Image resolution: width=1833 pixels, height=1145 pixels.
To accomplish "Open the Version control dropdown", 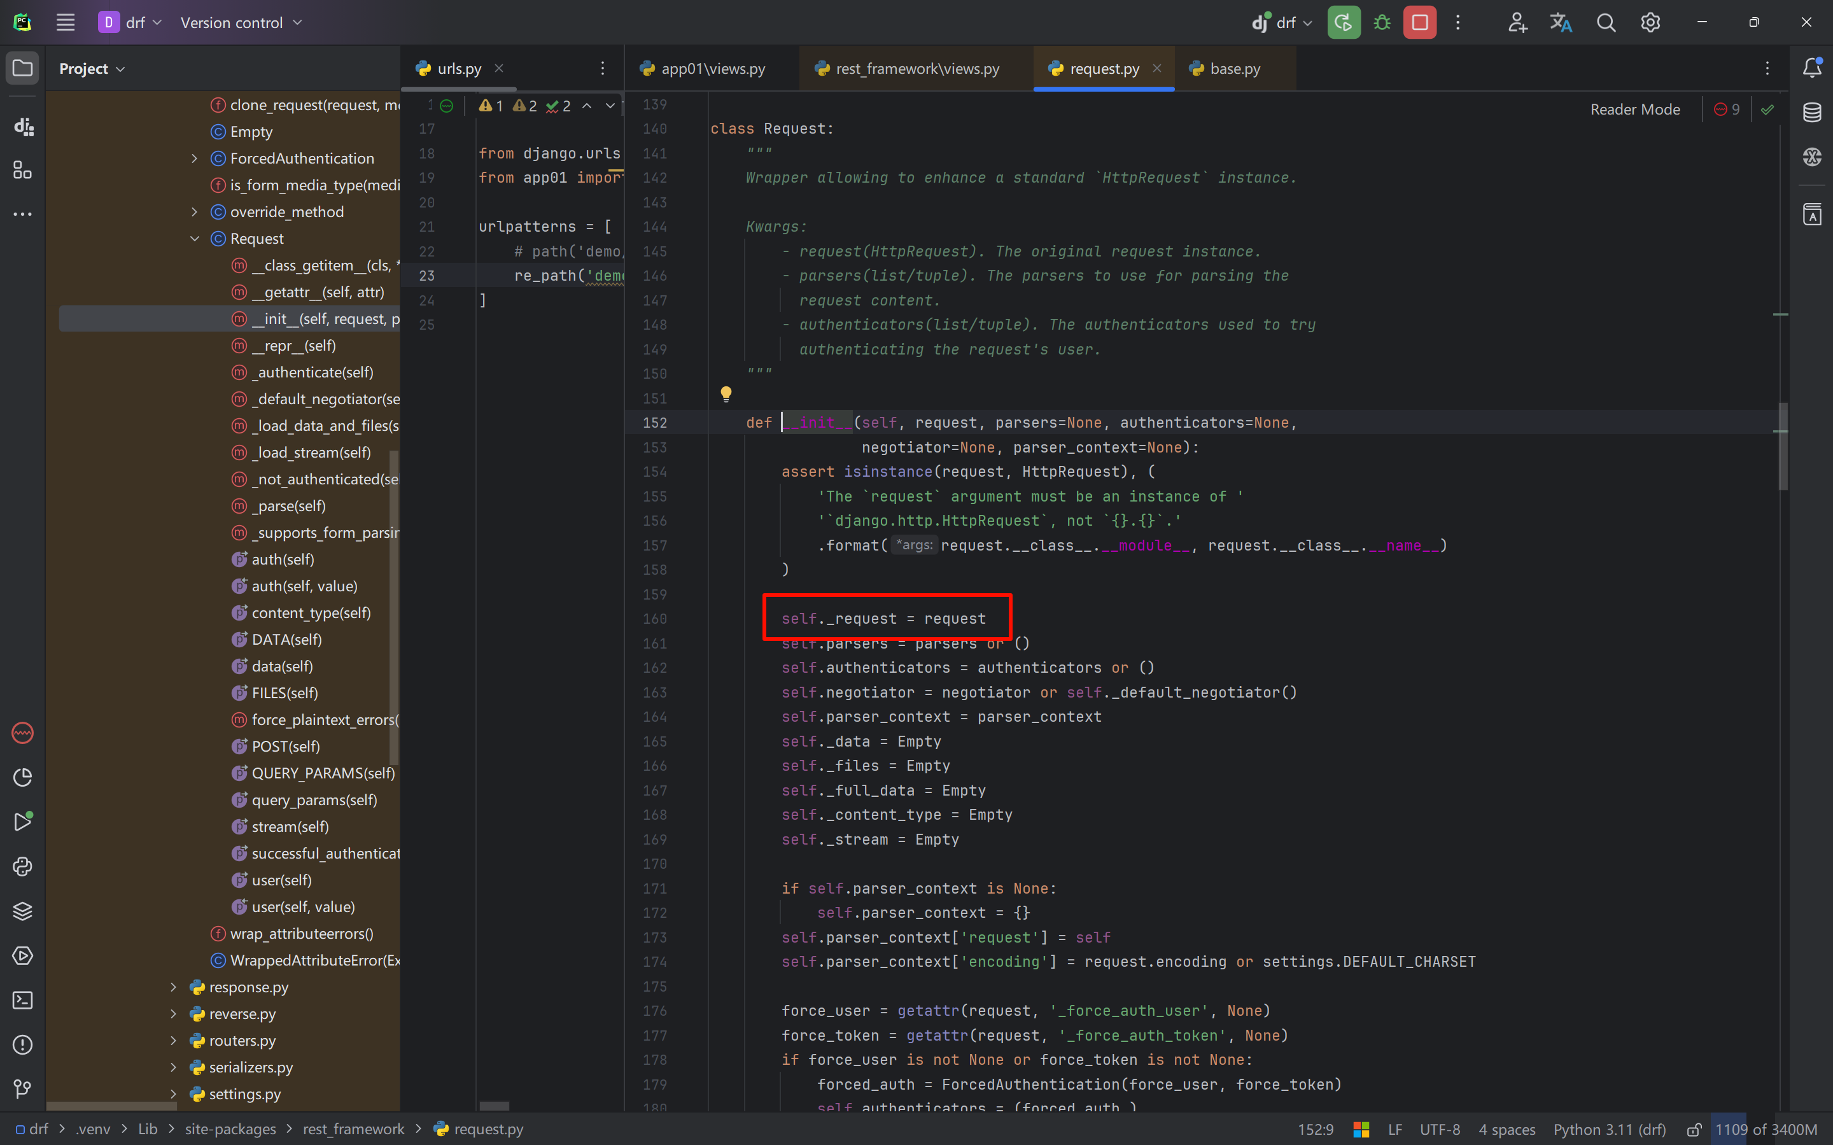I will [241, 23].
